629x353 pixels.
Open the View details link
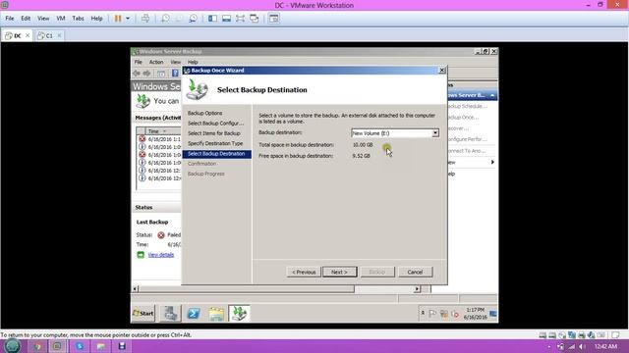(x=161, y=255)
